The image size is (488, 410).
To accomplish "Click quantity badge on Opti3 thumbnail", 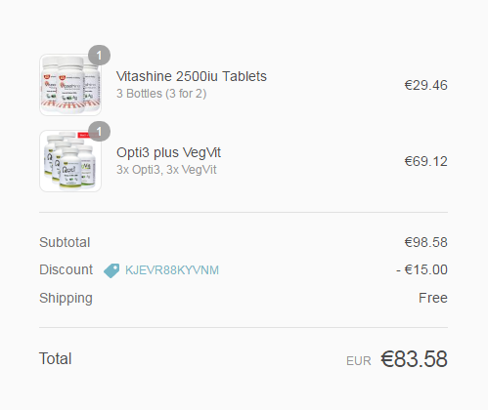I will [x=99, y=132].
